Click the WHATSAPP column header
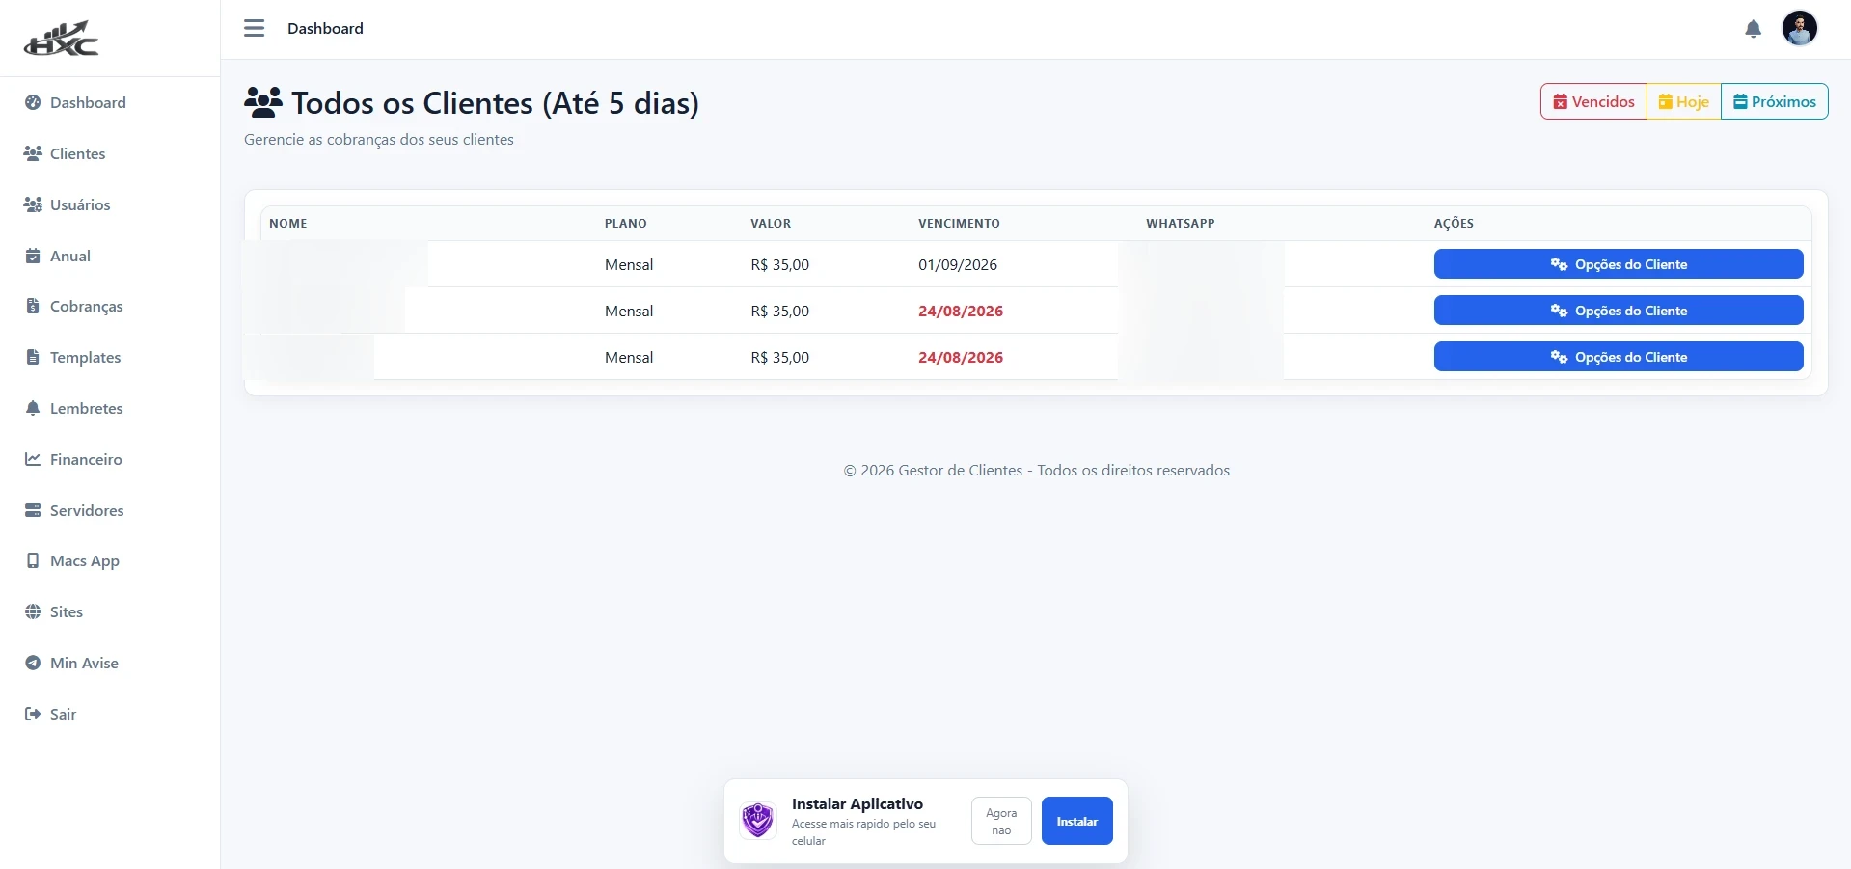 tap(1181, 223)
